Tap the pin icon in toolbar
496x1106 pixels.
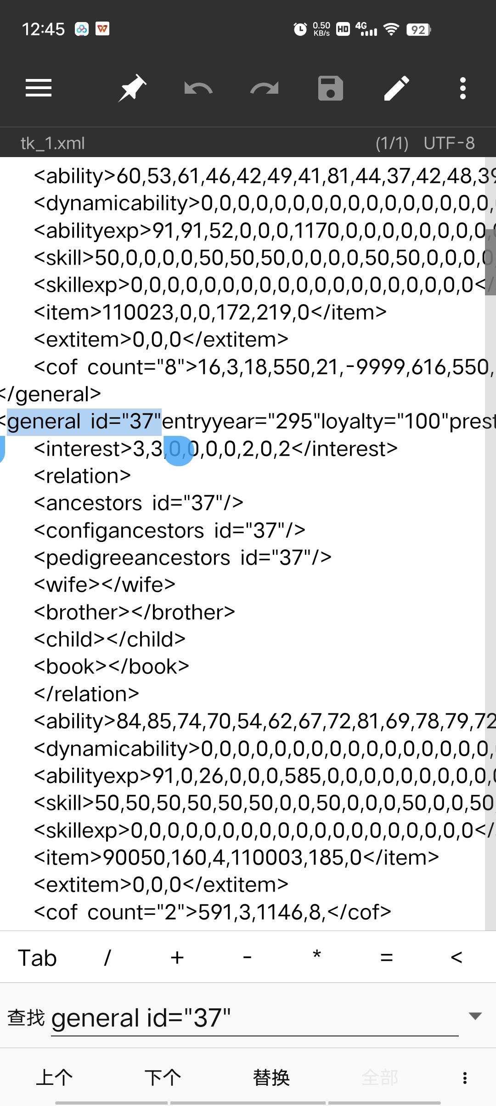point(132,88)
